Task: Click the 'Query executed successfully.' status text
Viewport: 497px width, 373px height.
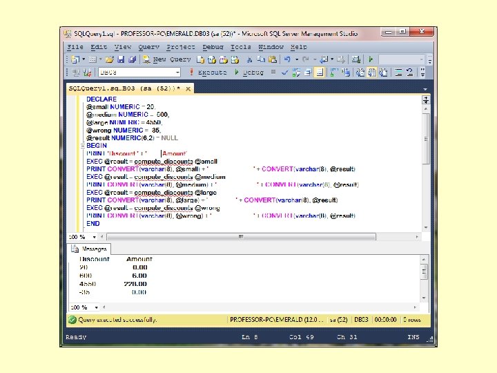Action: tap(117, 320)
